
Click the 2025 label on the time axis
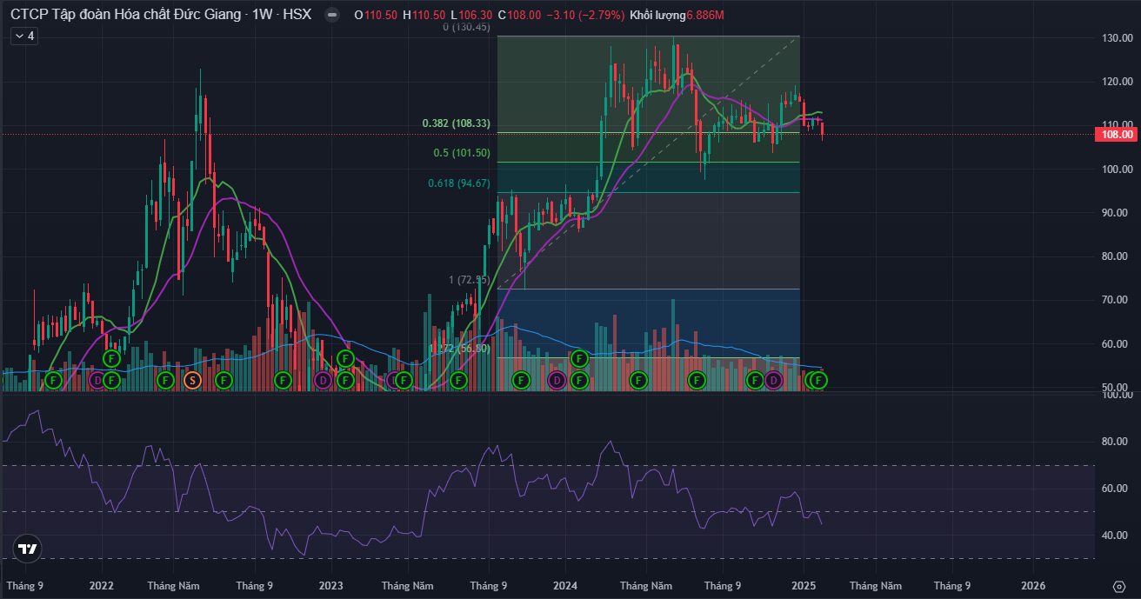[804, 586]
